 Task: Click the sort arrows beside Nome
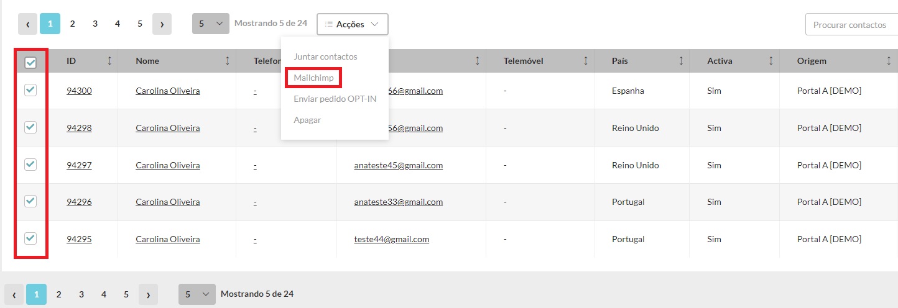(227, 61)
